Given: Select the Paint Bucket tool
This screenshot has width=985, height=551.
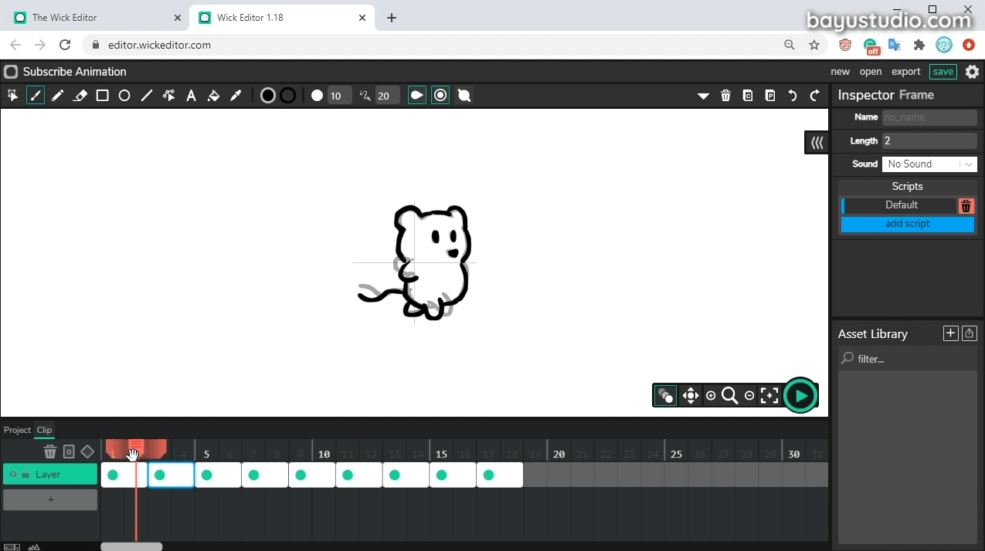Looking at the screenshot, I should pyautogui.click(x=213, y=95).
